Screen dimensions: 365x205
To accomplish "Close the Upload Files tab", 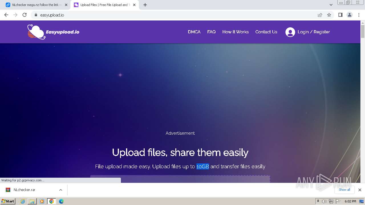I will [134, 5].
